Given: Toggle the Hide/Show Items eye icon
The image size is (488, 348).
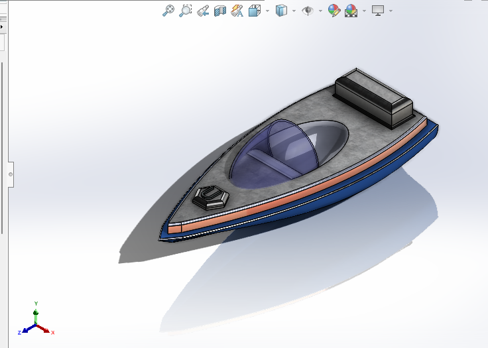Looking at the screenshot, I should (308, 11).
